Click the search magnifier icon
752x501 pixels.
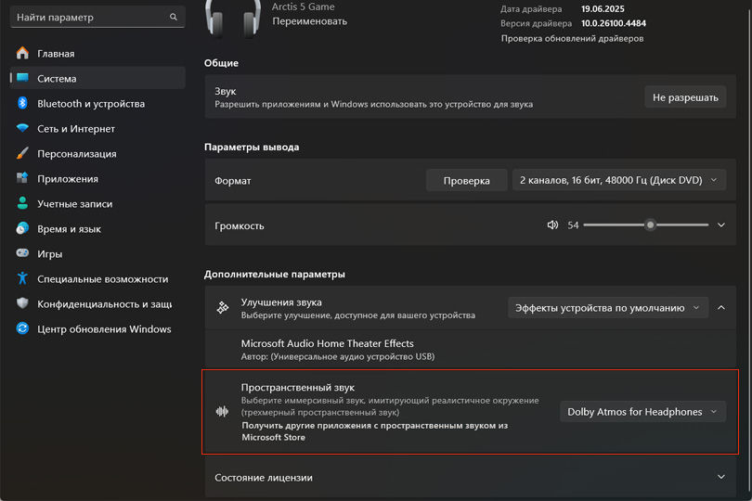[x=173, y=17]
